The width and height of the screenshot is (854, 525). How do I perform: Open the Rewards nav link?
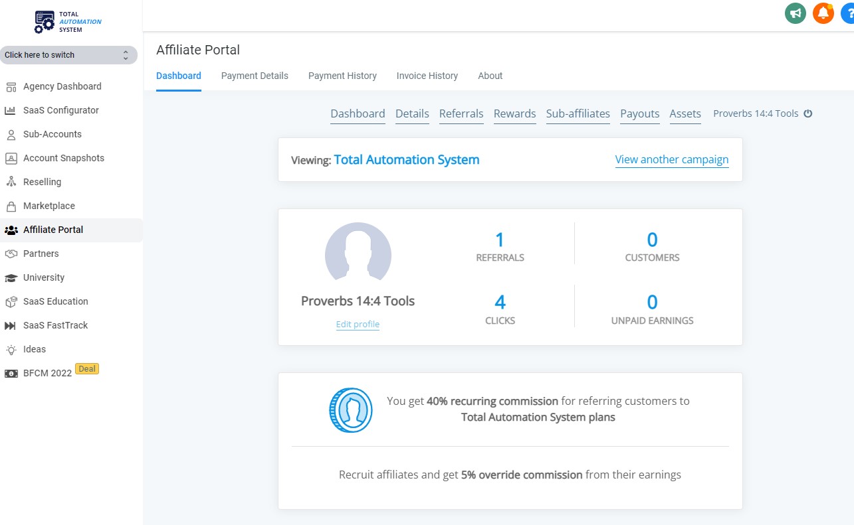point(515,113)
